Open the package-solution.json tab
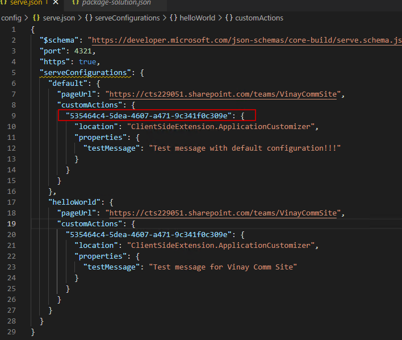This screenshot has width=402, height=340. [116, 3]
